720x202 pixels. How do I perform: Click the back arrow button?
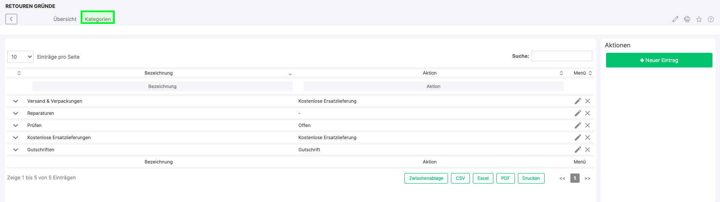[x=11, y=19]
